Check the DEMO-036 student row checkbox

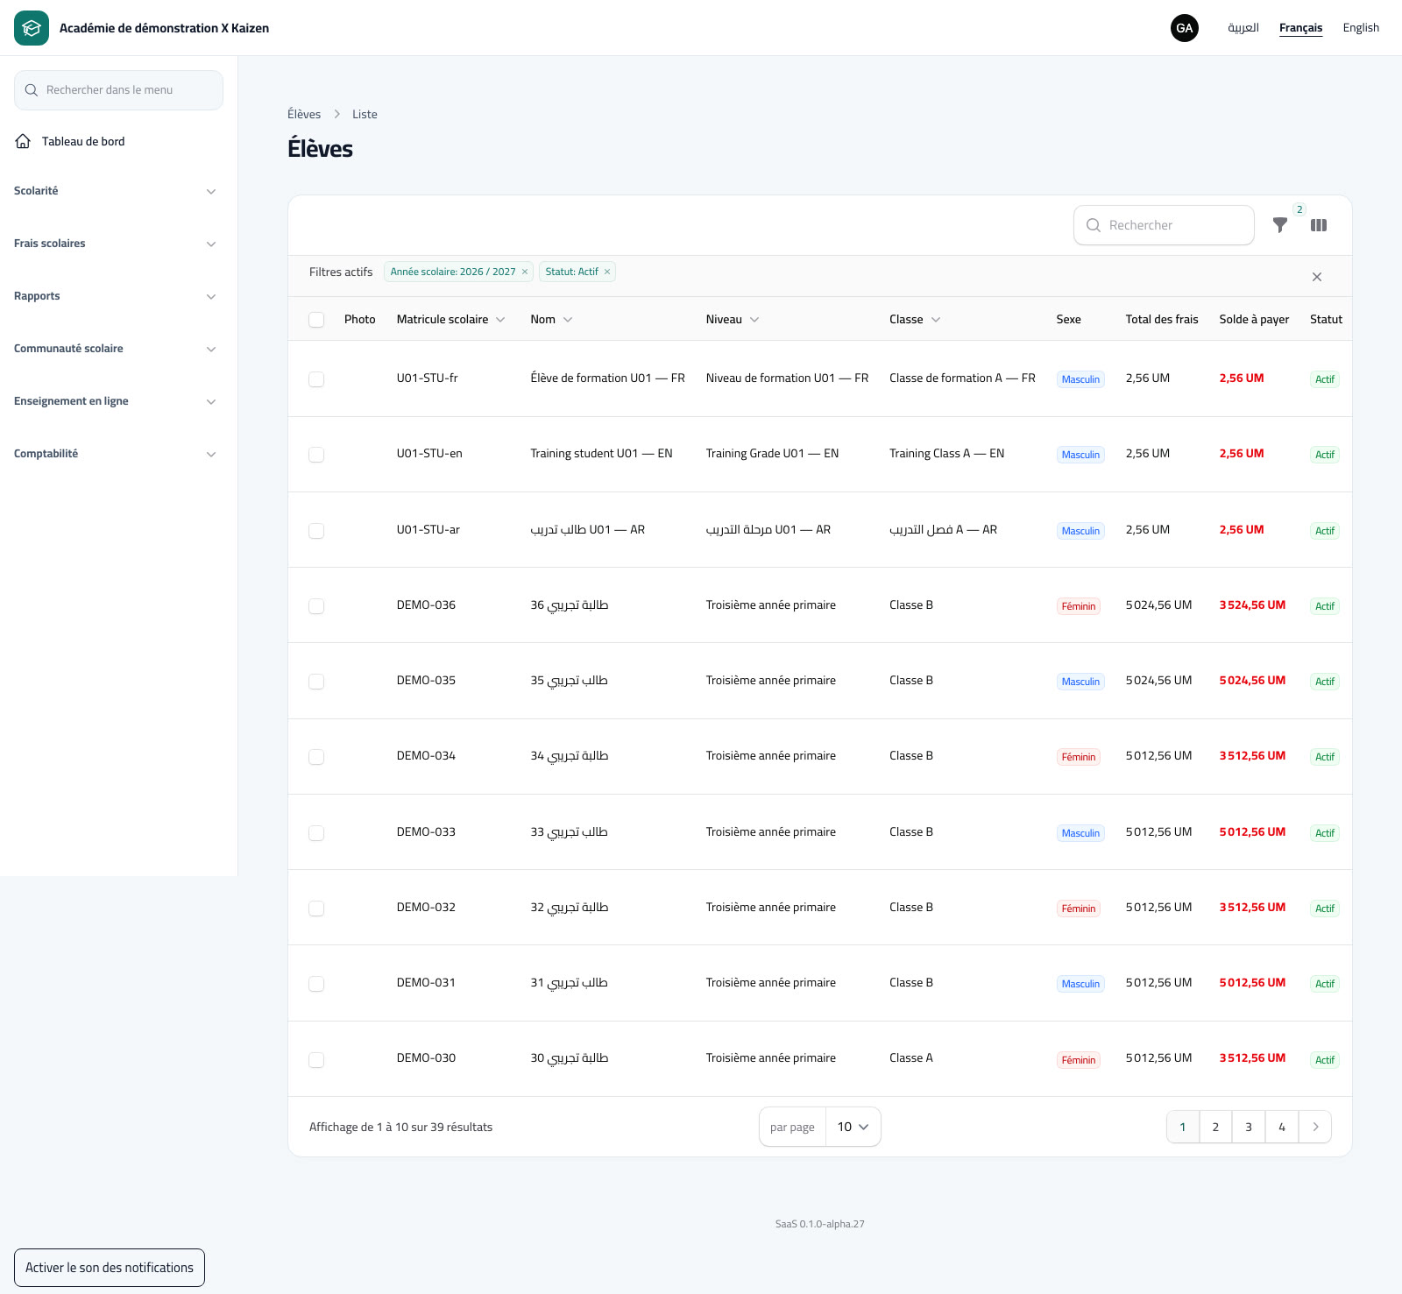[316, 606]
